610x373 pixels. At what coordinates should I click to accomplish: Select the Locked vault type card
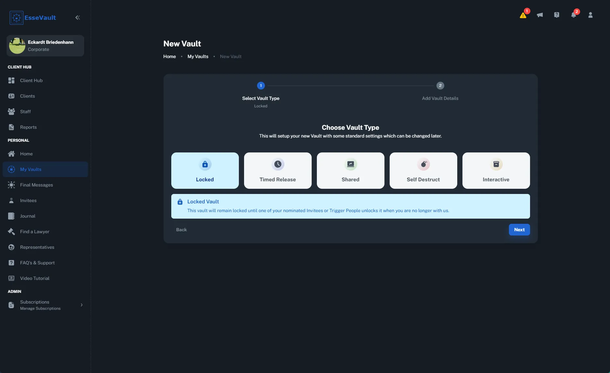click(x=205, y=171)
